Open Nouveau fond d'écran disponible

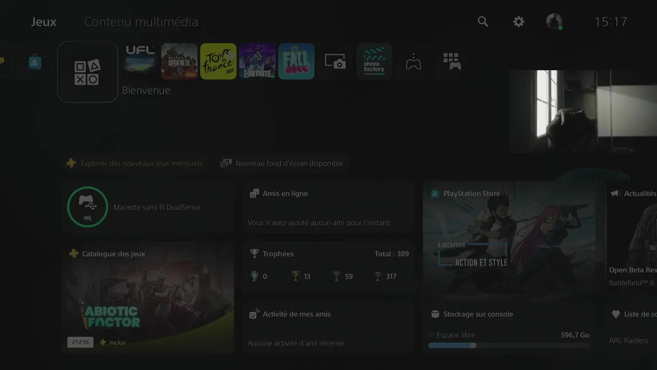tap(282, 163)
